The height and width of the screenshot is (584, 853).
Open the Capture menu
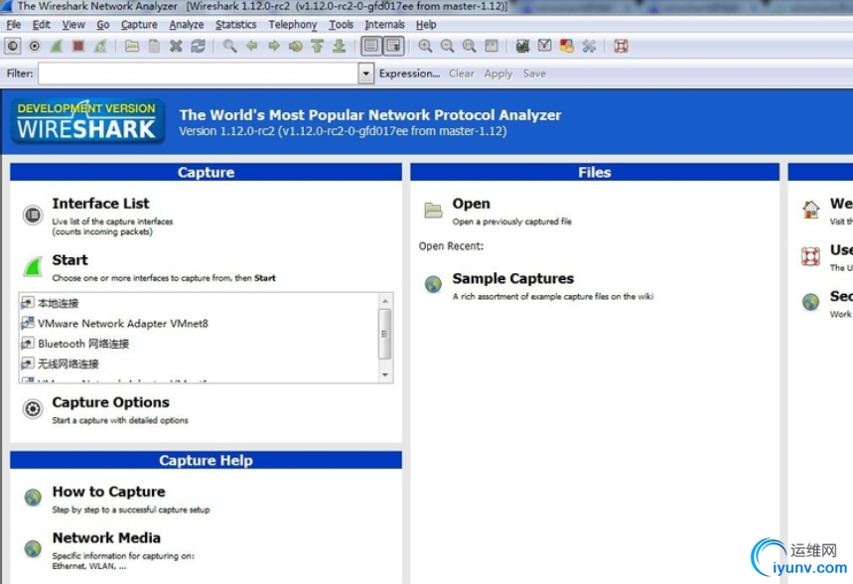(139, 25)
